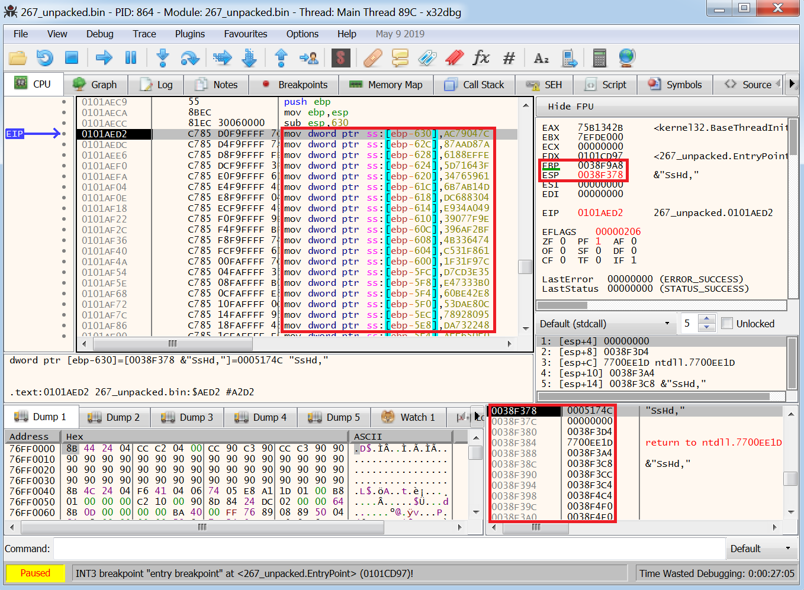Image resolution: width=804 pixels, height=590 pixels.
Task: Step into with the toolbar icon
Action: point(163,58)
